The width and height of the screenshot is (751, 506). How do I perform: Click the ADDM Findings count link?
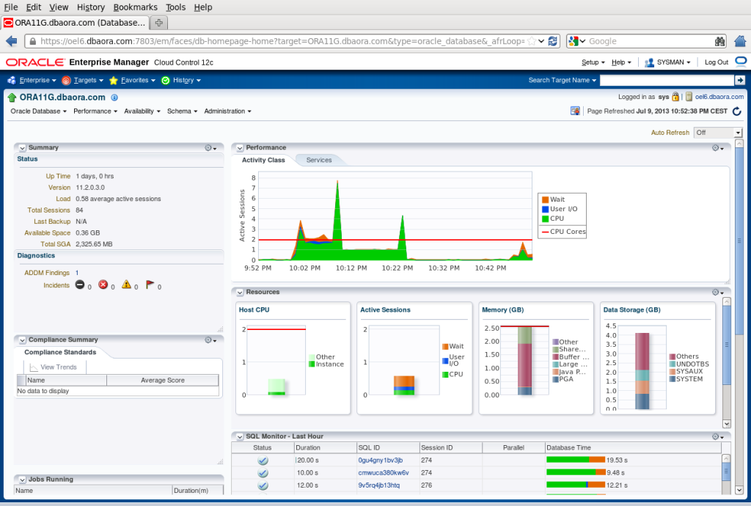click(77, 273)
